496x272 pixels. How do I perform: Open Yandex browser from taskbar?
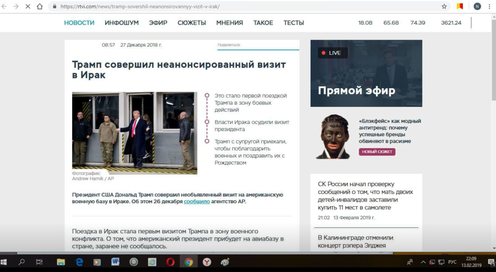[207, 262]
